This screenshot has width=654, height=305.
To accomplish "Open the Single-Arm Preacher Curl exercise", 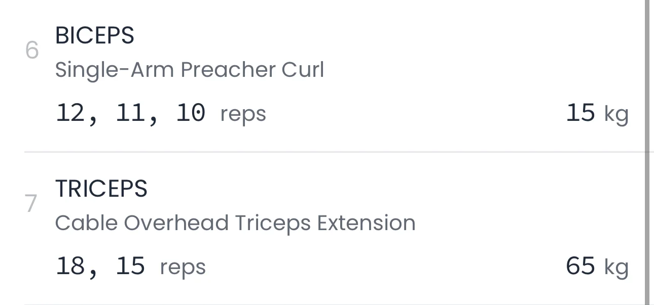I will coord(189,70).
